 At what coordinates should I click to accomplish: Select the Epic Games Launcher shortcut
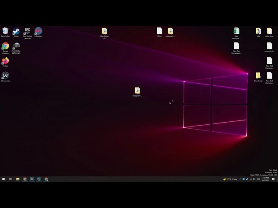click(x=27, y=33)
